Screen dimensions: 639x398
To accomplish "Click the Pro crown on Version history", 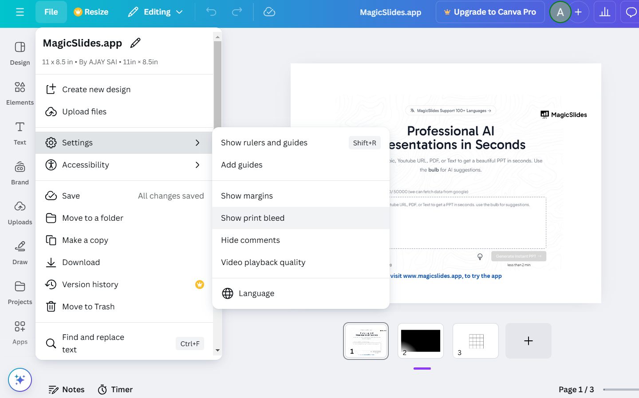I will (x=200, y=284).
